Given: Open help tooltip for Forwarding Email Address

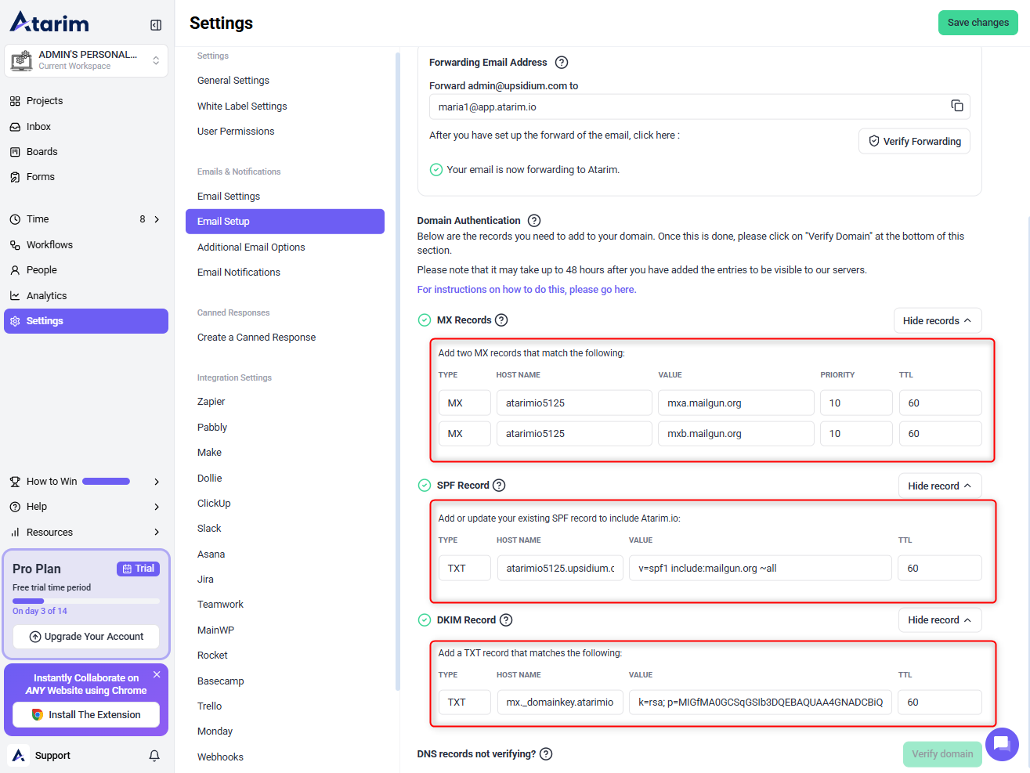Looking at the screenshot, I should pos(561,63).
